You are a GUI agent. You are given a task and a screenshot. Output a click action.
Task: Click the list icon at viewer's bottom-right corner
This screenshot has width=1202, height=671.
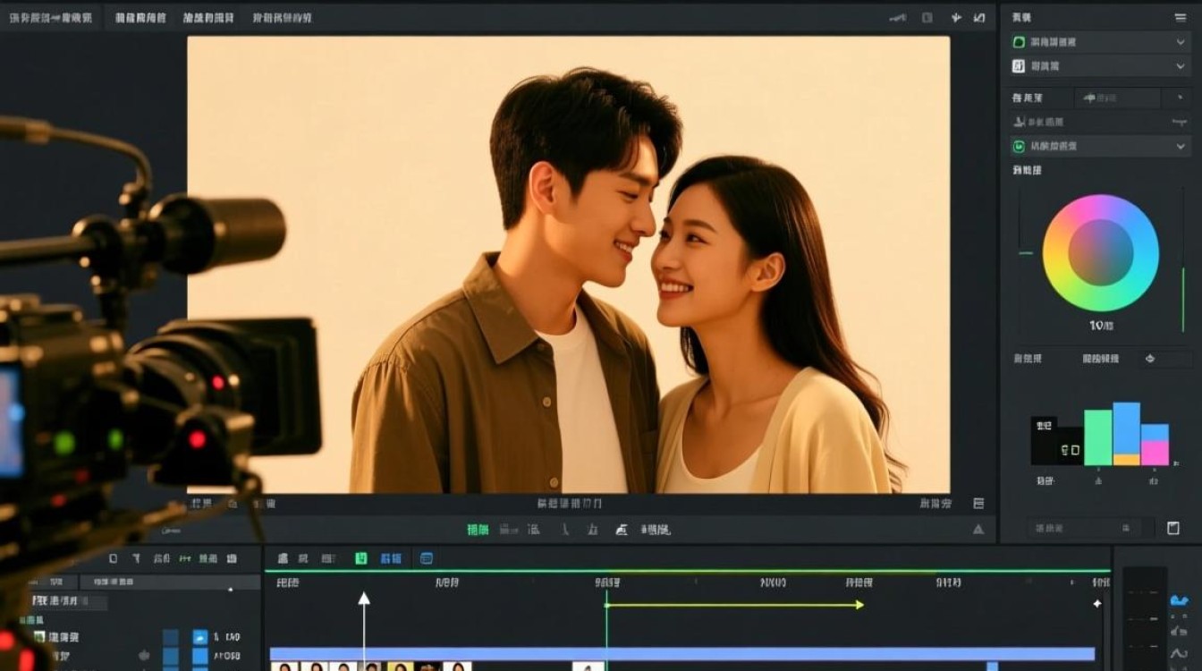coord(978,504)
